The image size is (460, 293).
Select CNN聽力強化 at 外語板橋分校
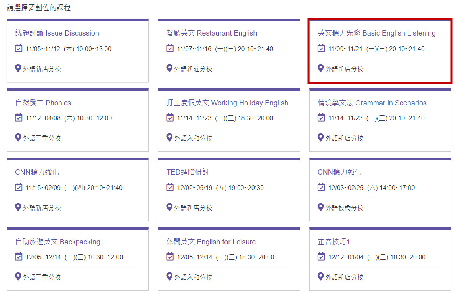click(339, 172)
